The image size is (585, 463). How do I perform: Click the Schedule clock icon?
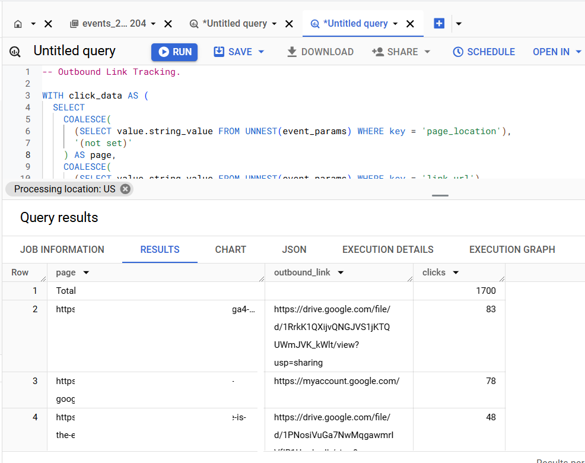[x=458, y=52]
